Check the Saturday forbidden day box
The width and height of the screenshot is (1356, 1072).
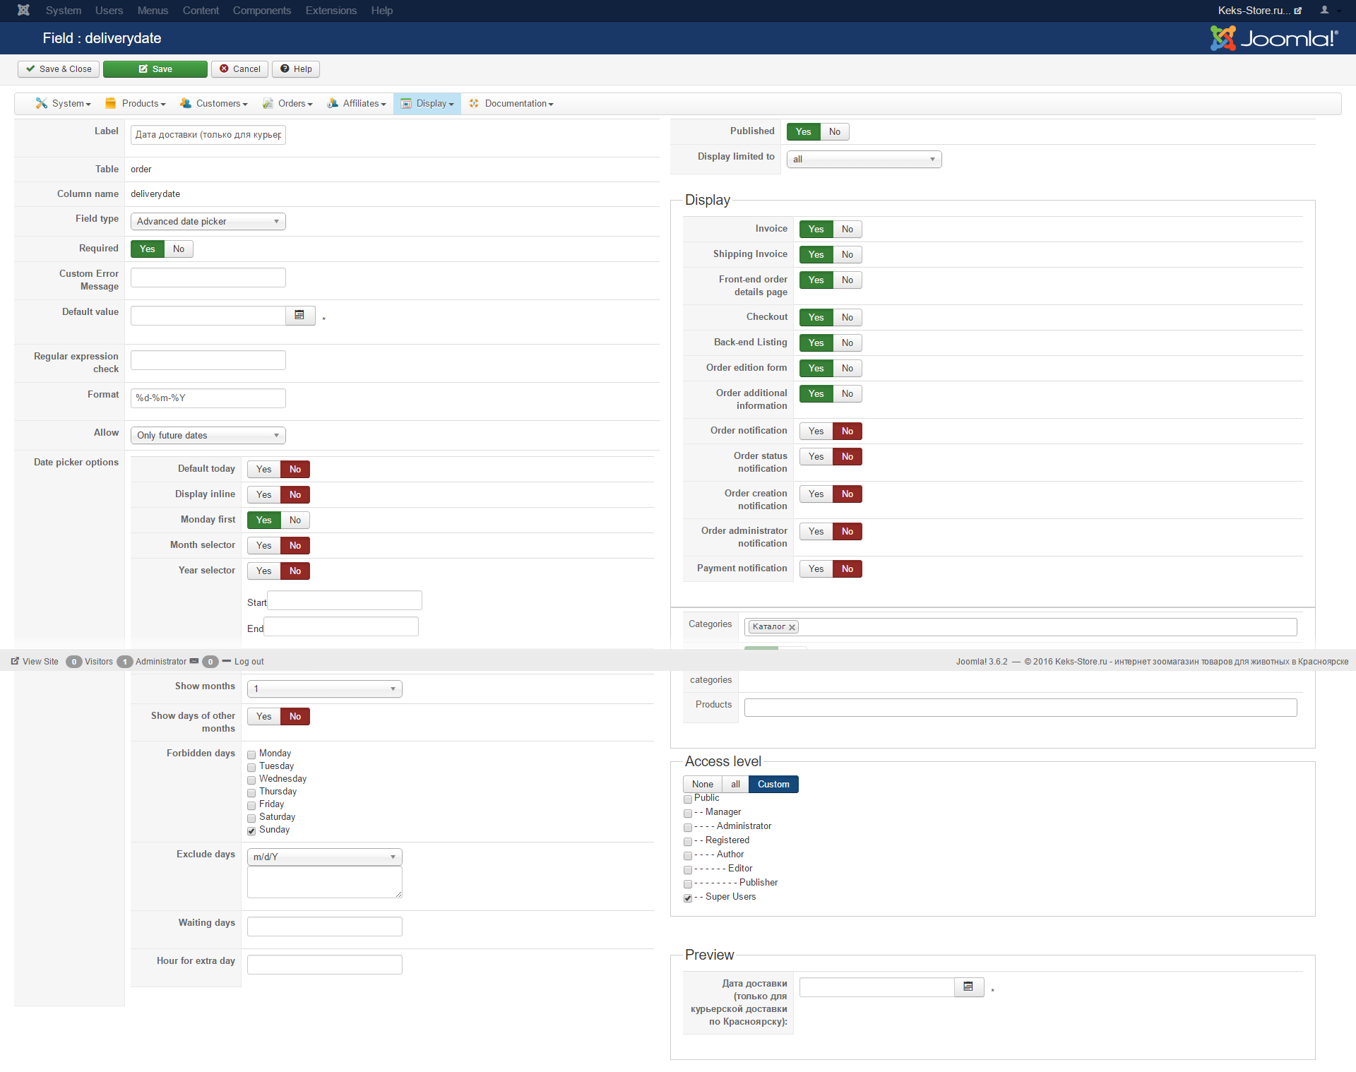point(251,818)
